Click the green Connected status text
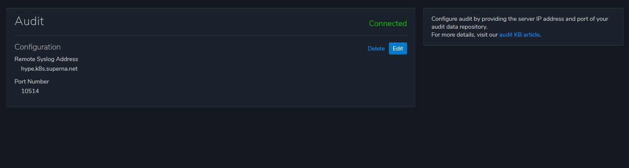 tap(388, 23)
